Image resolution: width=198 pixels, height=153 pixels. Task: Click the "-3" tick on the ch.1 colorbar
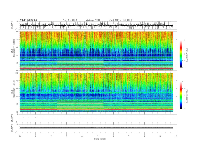[184, 40]
